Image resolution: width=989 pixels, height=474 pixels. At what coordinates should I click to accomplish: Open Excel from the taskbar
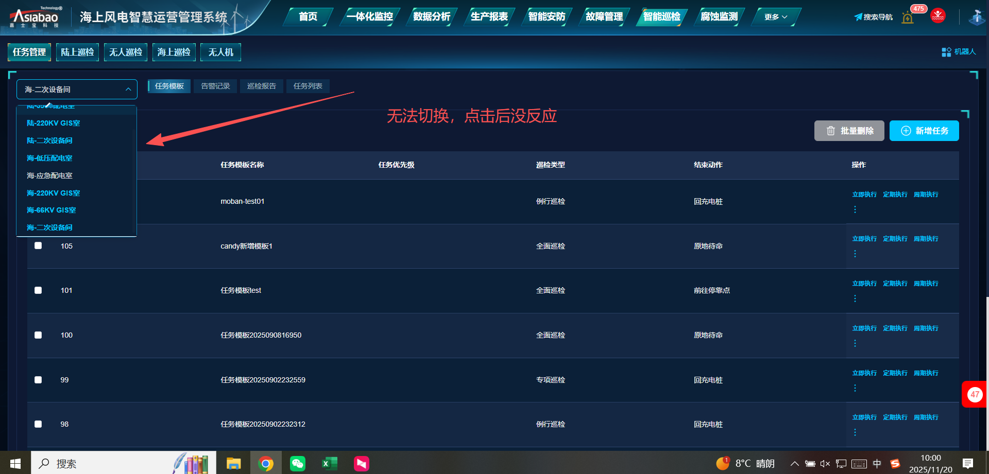click(x=329, y=464)
